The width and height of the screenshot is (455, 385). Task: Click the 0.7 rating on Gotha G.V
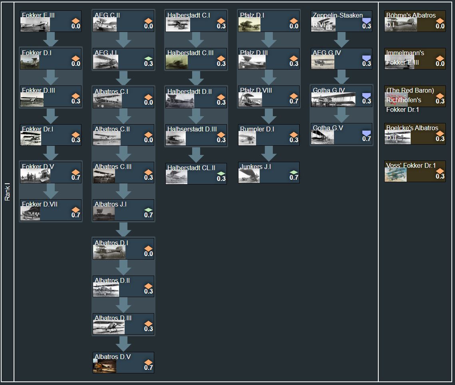[366, 139]
